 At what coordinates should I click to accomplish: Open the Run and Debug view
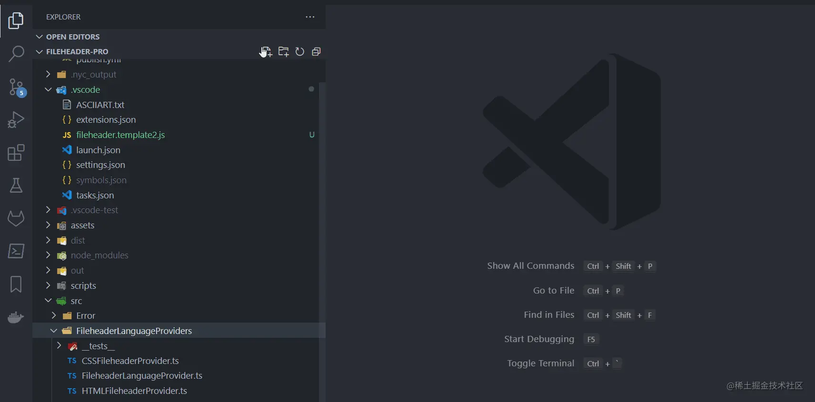pyautogui.click(x=16, y=120)
